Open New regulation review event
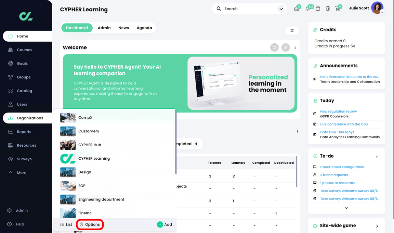This screenshot has height=233, width=394. (338, 111)
